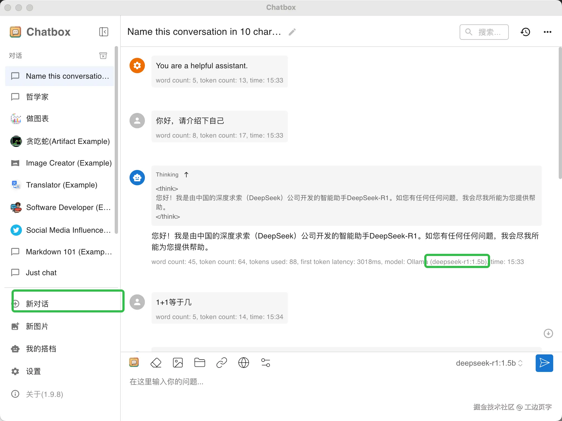Edit conversation title with pencil icon
This screenshot has width=562, height=421.
pyautogui.click(x=292, y=32)
